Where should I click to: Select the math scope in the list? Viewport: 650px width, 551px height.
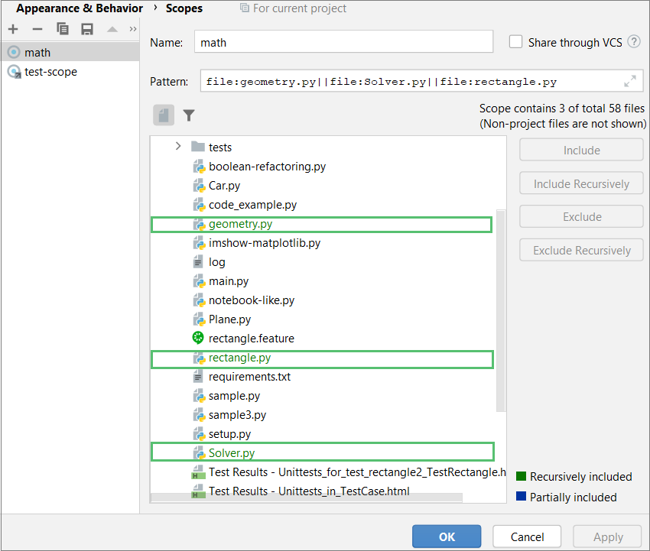(34, 52)
